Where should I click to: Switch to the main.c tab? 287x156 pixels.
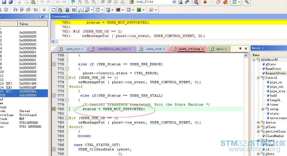[x=219, y=49]
